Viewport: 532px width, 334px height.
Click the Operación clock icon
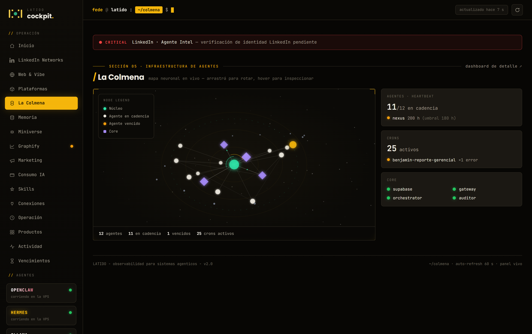pos(12,218)
